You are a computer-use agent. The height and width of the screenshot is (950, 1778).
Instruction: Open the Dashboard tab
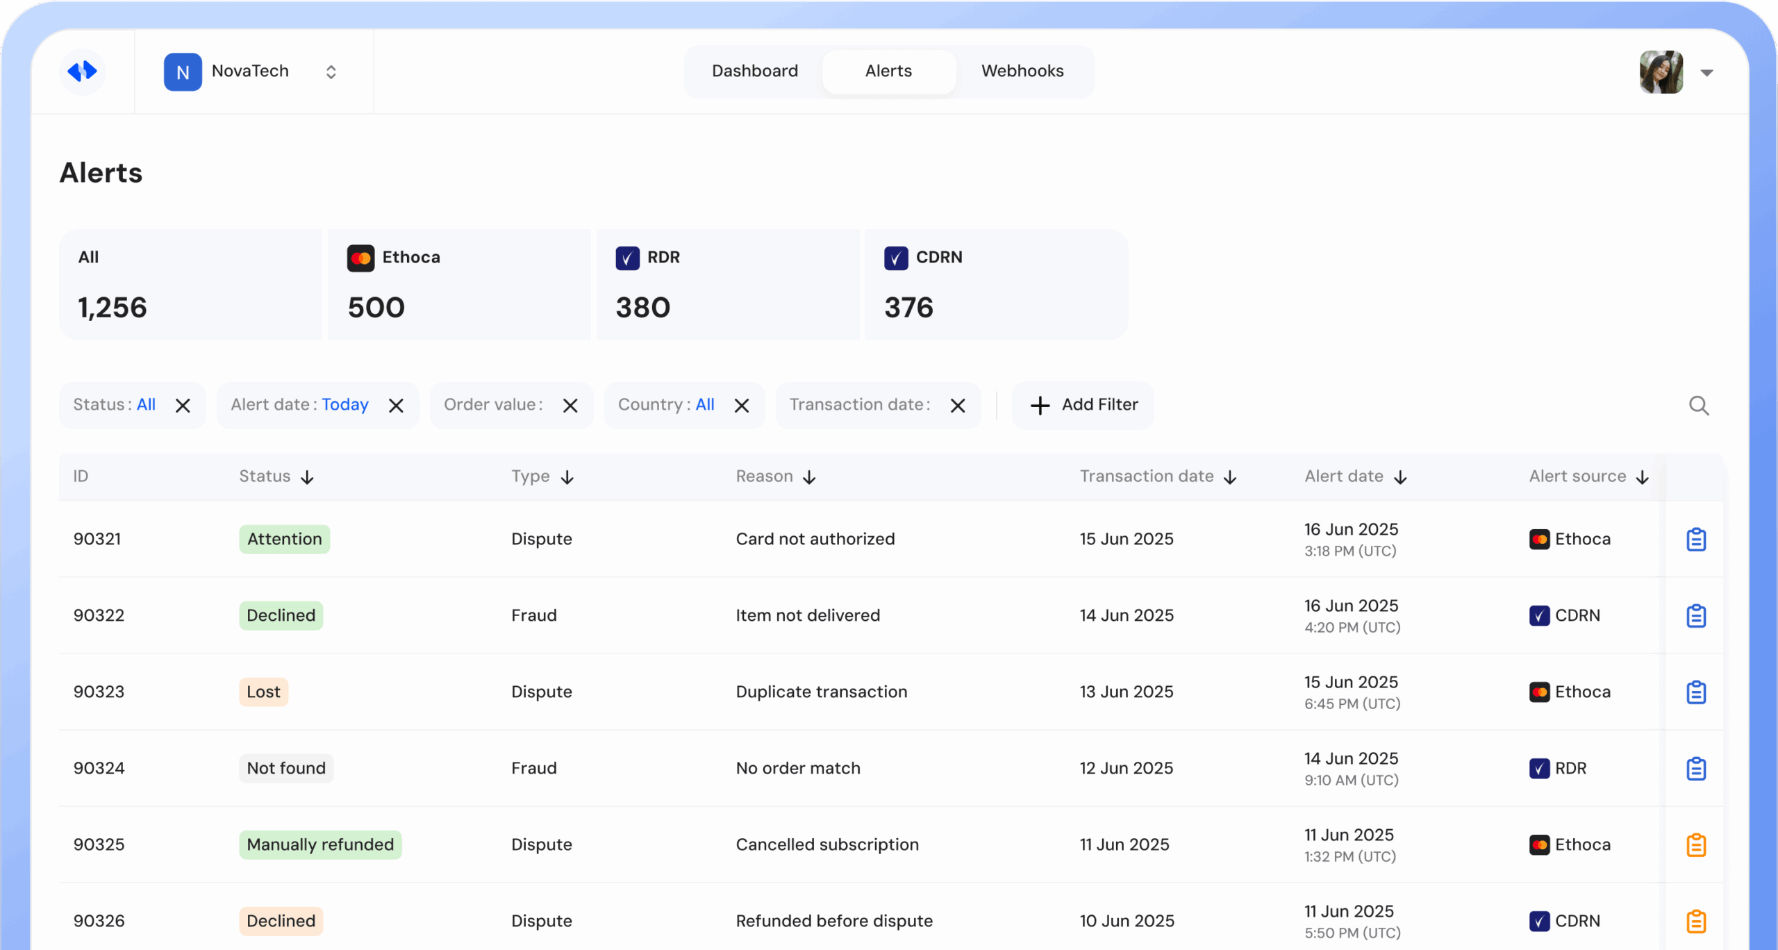pos(755,71)
